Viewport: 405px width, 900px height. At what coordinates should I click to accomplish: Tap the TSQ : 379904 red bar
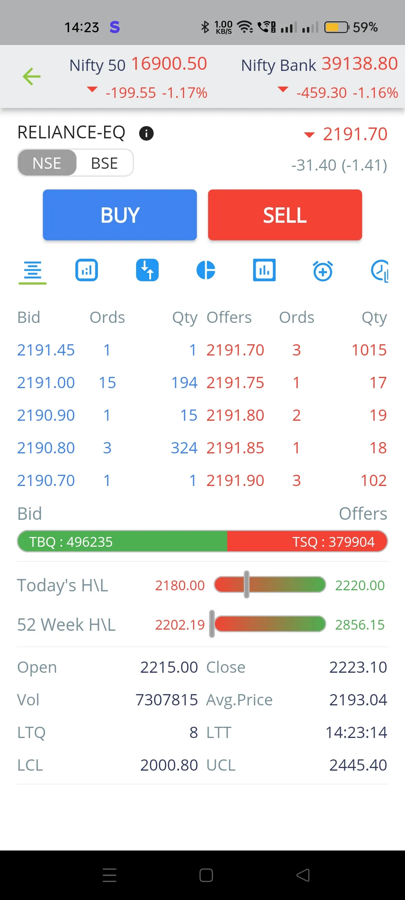click(307, 541)
